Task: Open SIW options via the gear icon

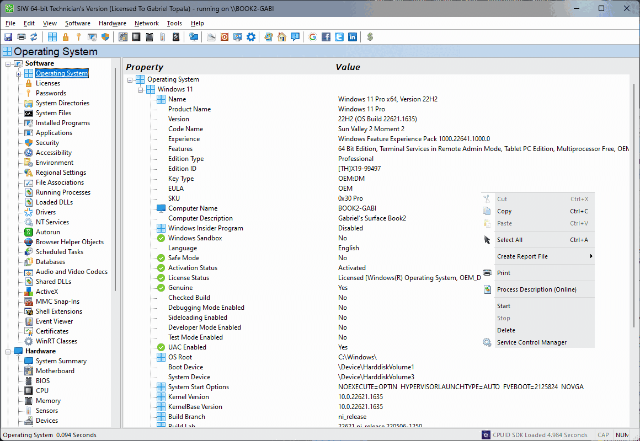Action: tap(250, 37)
